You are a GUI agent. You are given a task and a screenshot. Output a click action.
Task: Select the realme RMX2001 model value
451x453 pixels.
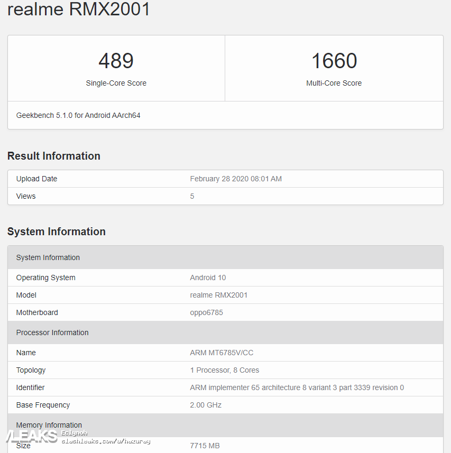[x=219, y=295]
